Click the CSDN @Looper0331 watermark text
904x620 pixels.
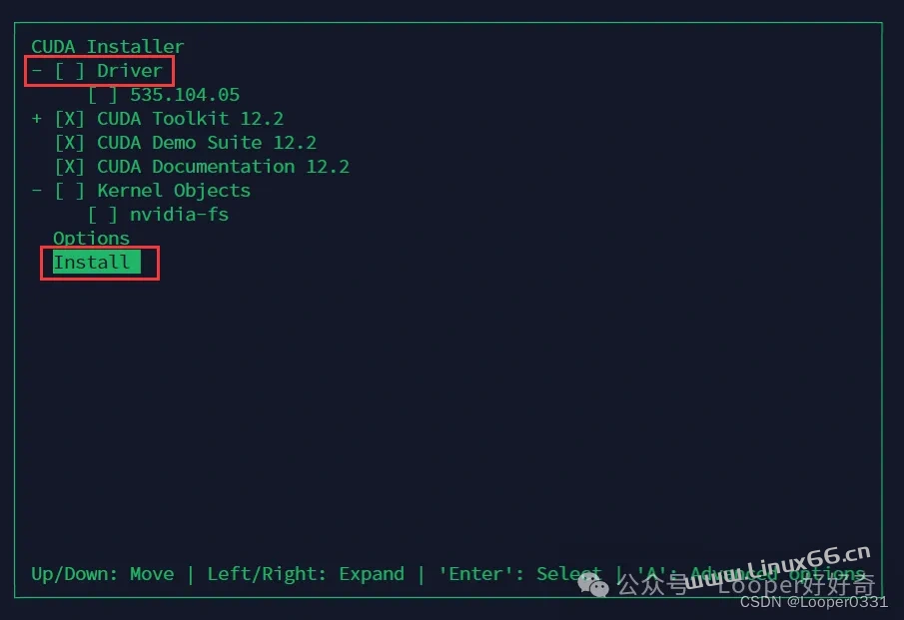(x=814, y=602)
